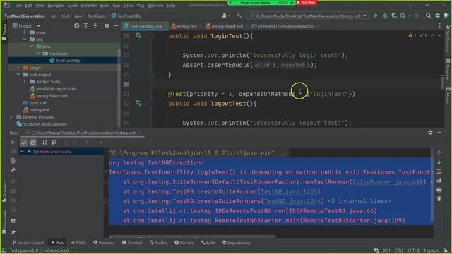
Task: Click Collapse All icon in Project panel
Action: [x=95, y=26]
